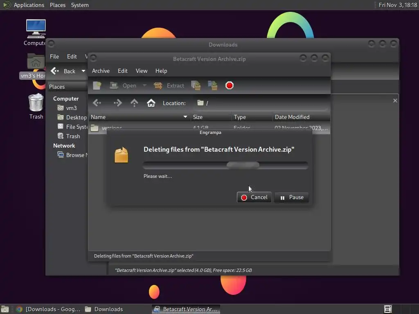Screen dimensions: 419x314
Task: Switch to Betacraft Version Archive taskbar item
Action: (186, 309)
